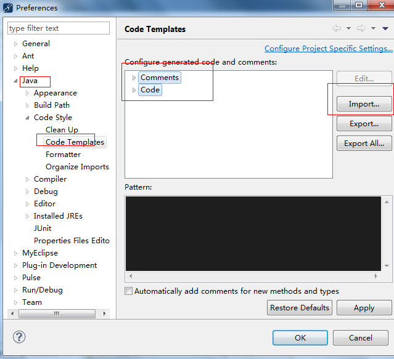Image resolution: width=394 pixels, height=359 pixels.
Task: Expand the Team tree node
Action: [x=15, y=302]
